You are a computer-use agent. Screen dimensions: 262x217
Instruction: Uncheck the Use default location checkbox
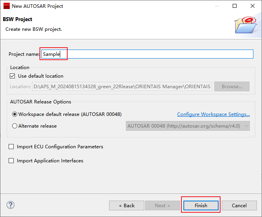click(x=13, y=76)
